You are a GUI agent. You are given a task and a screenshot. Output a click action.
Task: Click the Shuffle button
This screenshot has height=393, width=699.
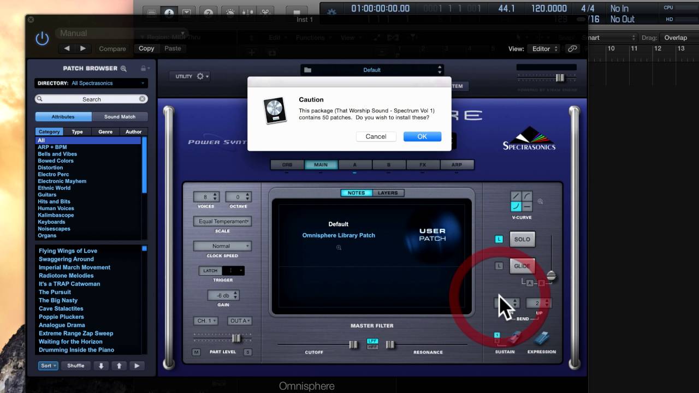click(76, 366)
